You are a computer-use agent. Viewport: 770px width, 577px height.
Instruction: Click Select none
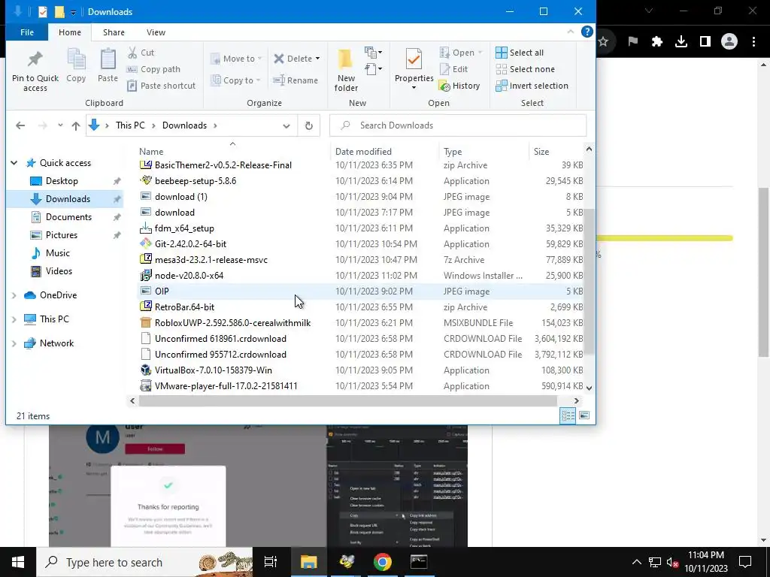[526, 69]
